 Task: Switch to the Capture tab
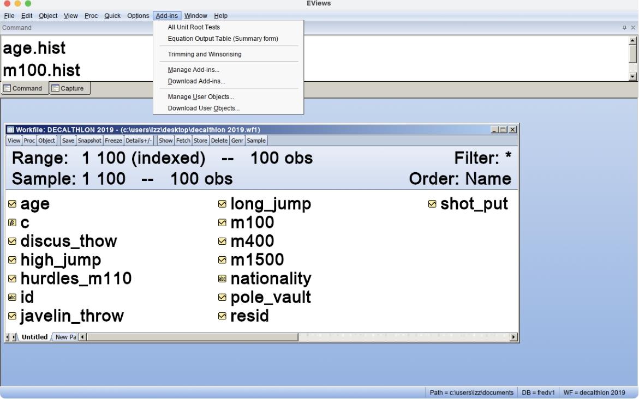point(69,89)
